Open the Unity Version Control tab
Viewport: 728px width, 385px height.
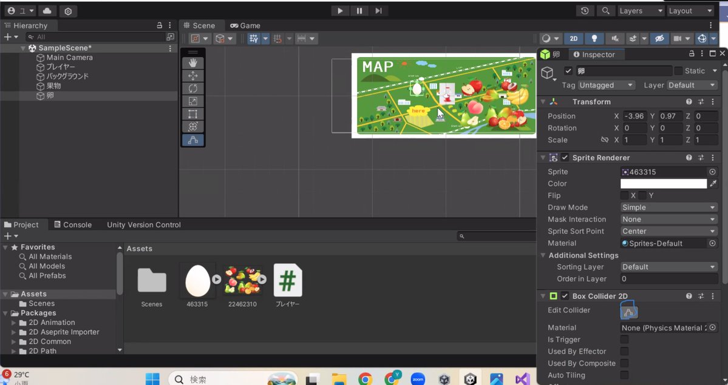[144, 224]
